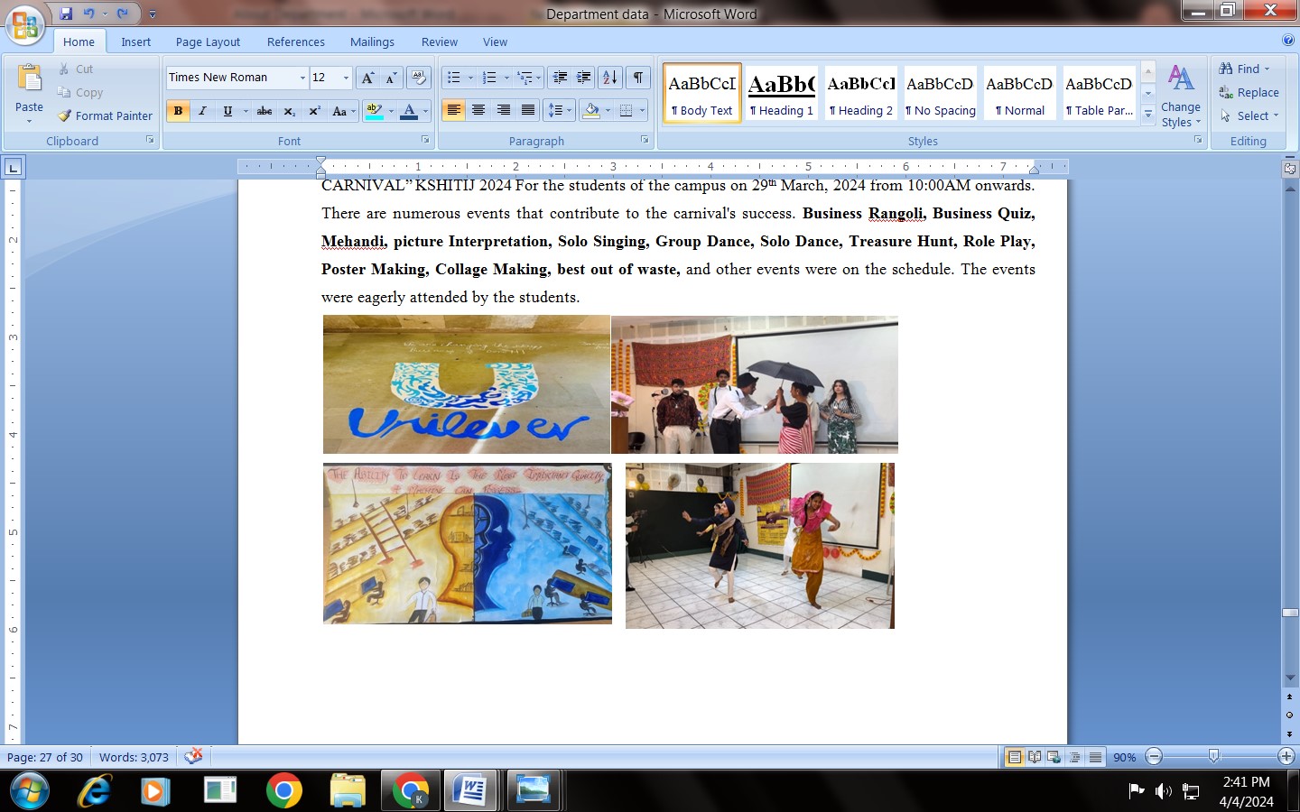
Task: Click the Sort icon in Paragraph group
Action: [x=610, y=78]
